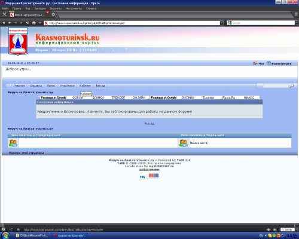This screenshot has height=239, width=299.
Task: Reload the page with the green refresh icon
Action: point(28,23)
